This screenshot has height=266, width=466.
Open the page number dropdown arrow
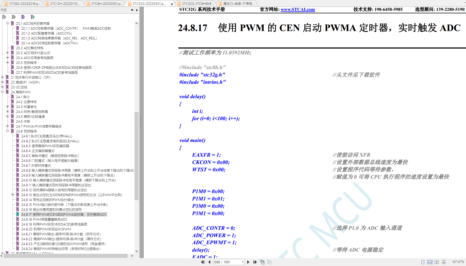point(243,262)
